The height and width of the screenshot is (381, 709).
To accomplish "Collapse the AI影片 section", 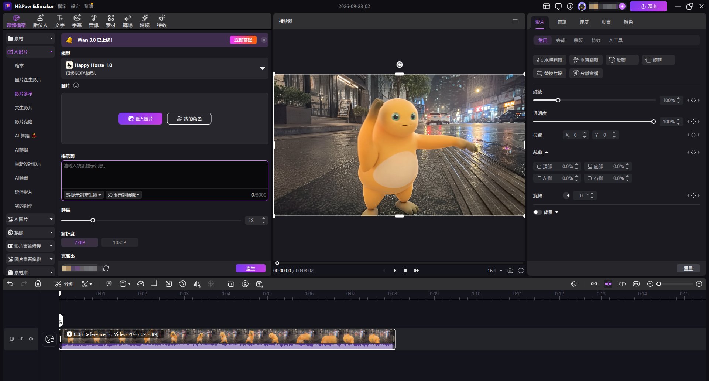I will click(31, 52).
